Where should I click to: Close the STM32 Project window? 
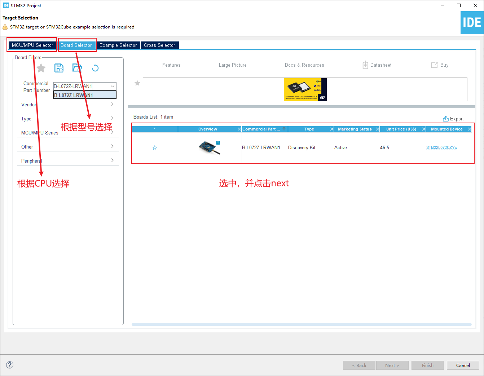pos(475,5)
